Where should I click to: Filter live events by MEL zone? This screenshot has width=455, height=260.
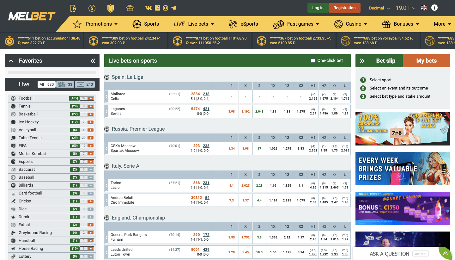(65, 84)
